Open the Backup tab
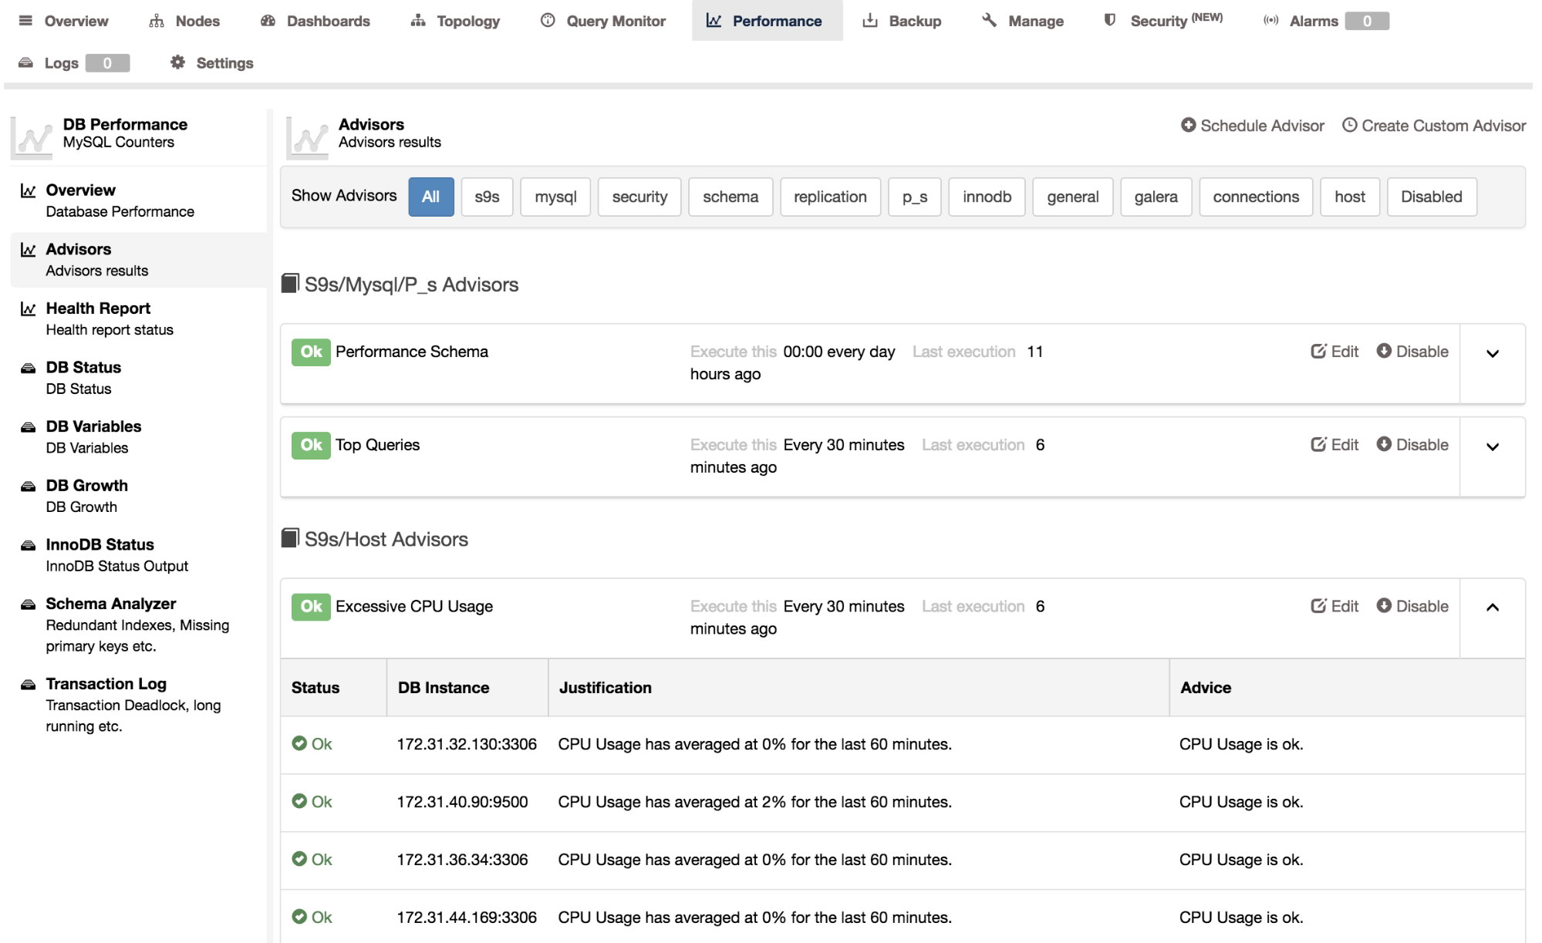Image resolution: width=1542 pixels, height=943 pixels. coord(902,21)
